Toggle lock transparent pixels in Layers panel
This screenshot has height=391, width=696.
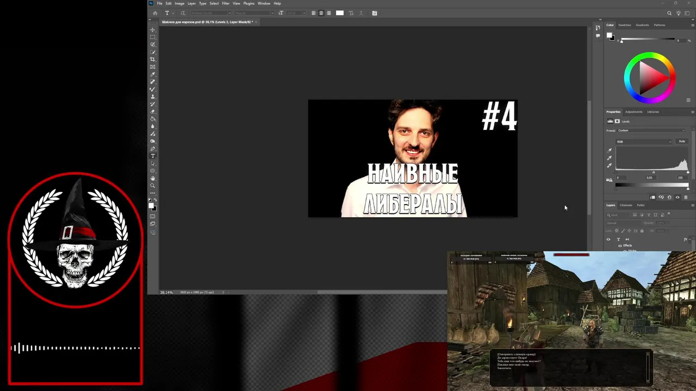click(617, 231)
